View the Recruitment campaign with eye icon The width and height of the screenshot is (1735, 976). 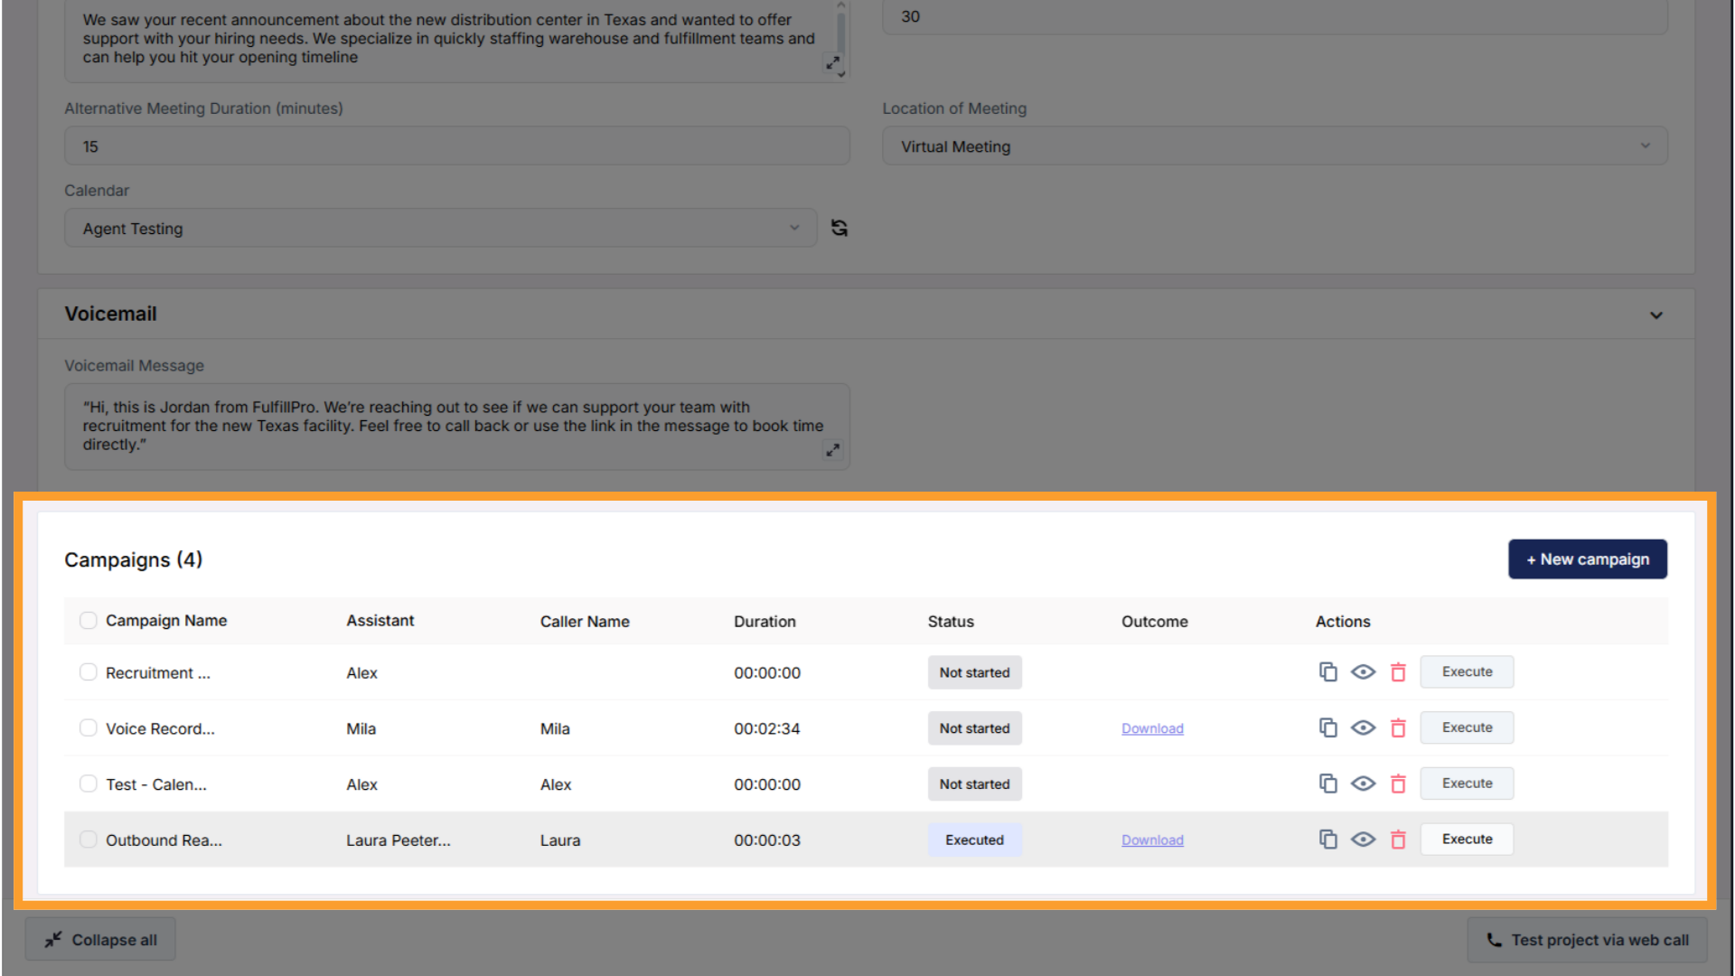coord(1363,671)
